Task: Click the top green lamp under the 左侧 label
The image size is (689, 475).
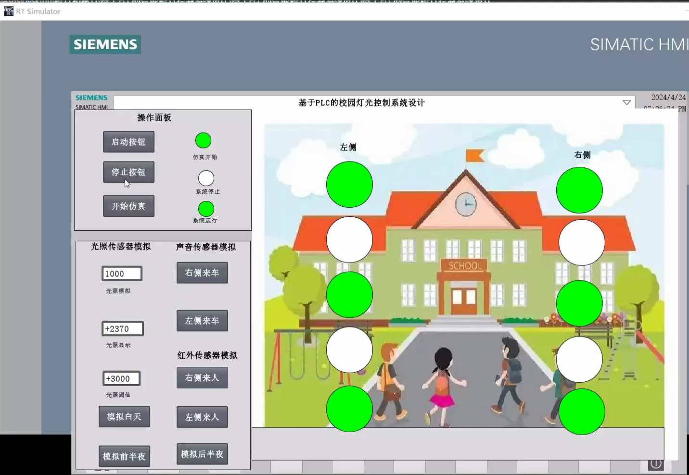Action: (349, 184)
